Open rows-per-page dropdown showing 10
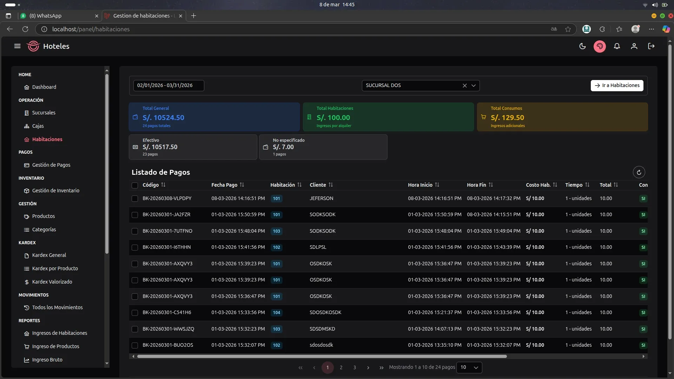 tap(469, 367)
